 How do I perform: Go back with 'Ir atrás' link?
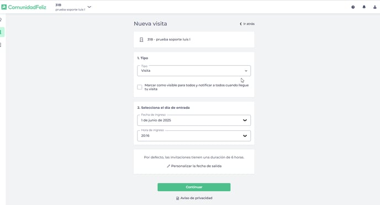pyautogui.click(x=247, y=24)
